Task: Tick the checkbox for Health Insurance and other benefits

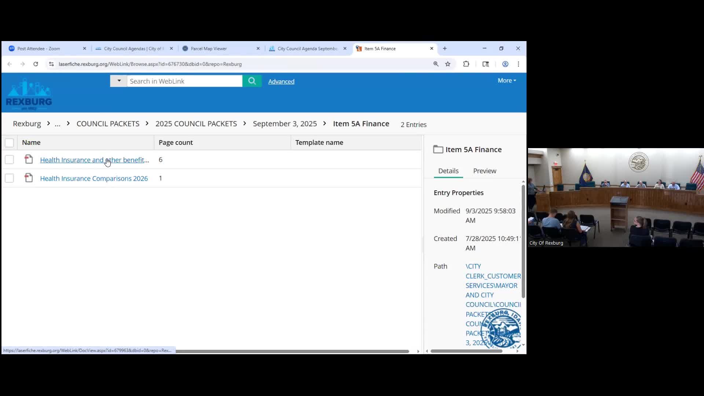Action: click(x=10, y=159)
